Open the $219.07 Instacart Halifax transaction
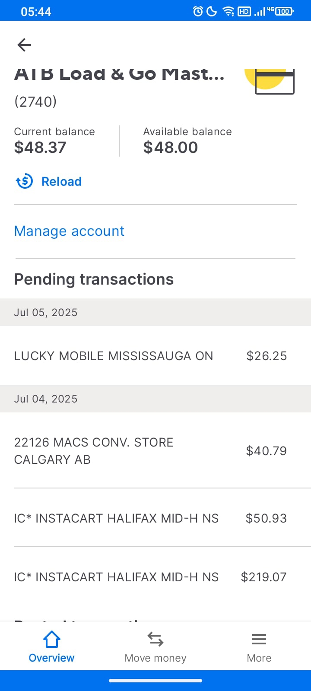This screenshot has height=691, width=311. (150, 577)
